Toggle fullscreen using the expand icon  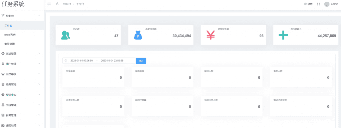click(x=318, y=4)
